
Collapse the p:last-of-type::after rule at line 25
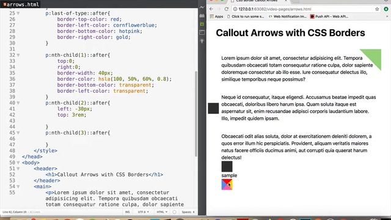(x=18, y=13)
